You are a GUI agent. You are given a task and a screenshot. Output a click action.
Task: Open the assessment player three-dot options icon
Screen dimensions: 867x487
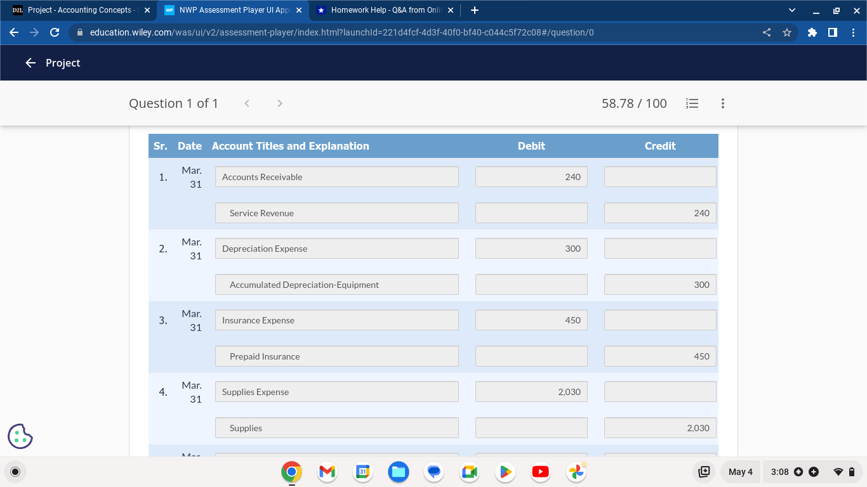point(722,103)
